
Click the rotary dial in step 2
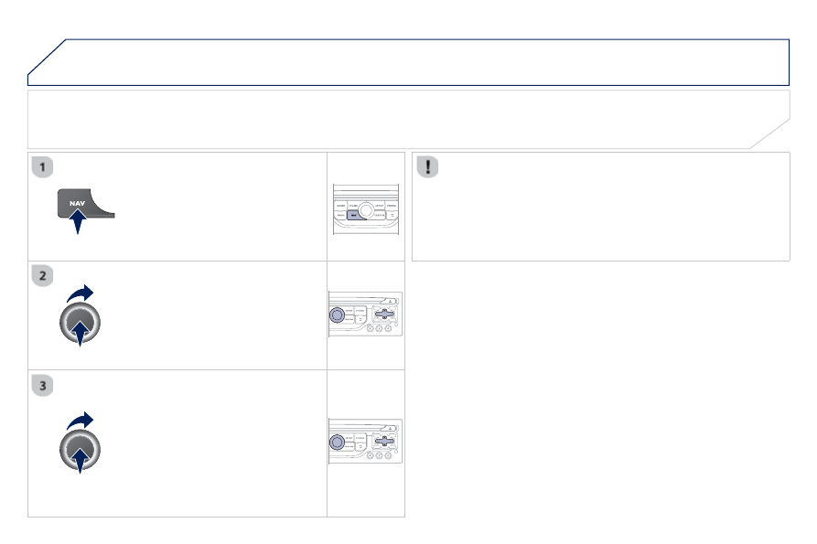click(x=80, y=323)
